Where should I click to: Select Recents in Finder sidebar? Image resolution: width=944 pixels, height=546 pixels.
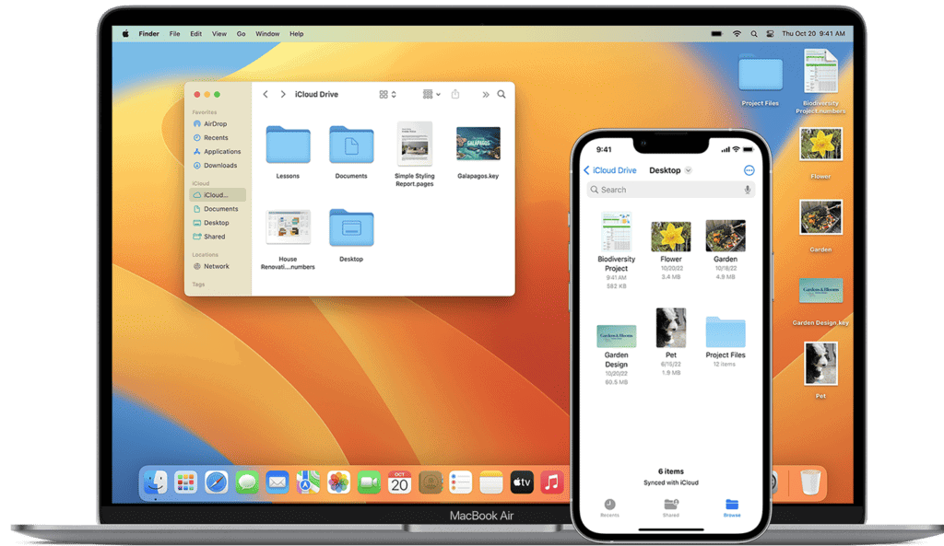216,138
